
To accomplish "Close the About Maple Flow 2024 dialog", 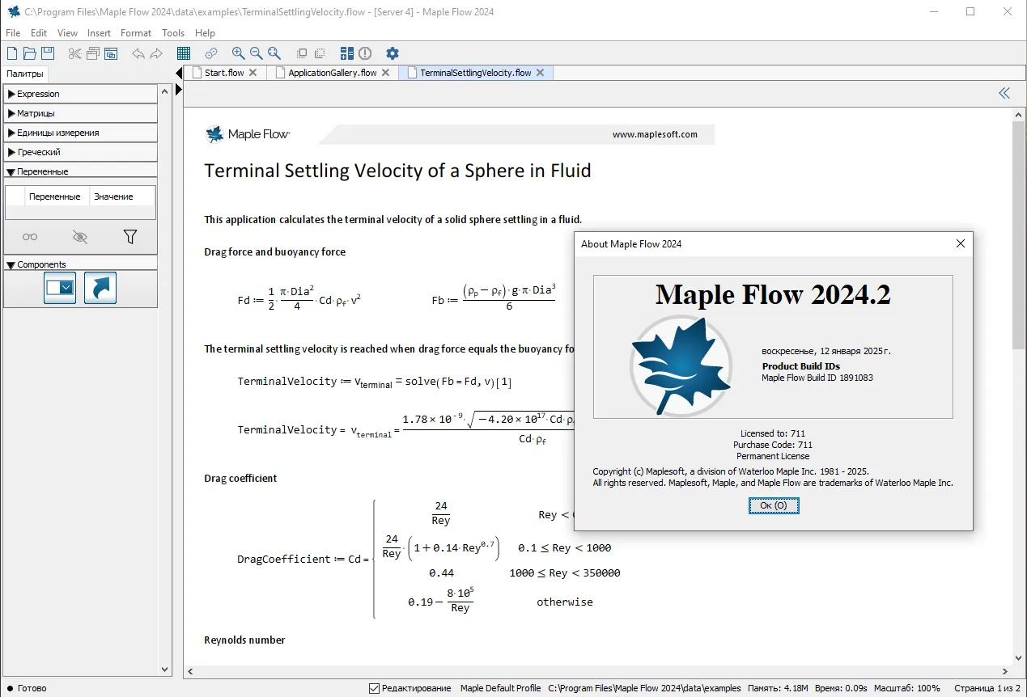I will pos(960,243).
